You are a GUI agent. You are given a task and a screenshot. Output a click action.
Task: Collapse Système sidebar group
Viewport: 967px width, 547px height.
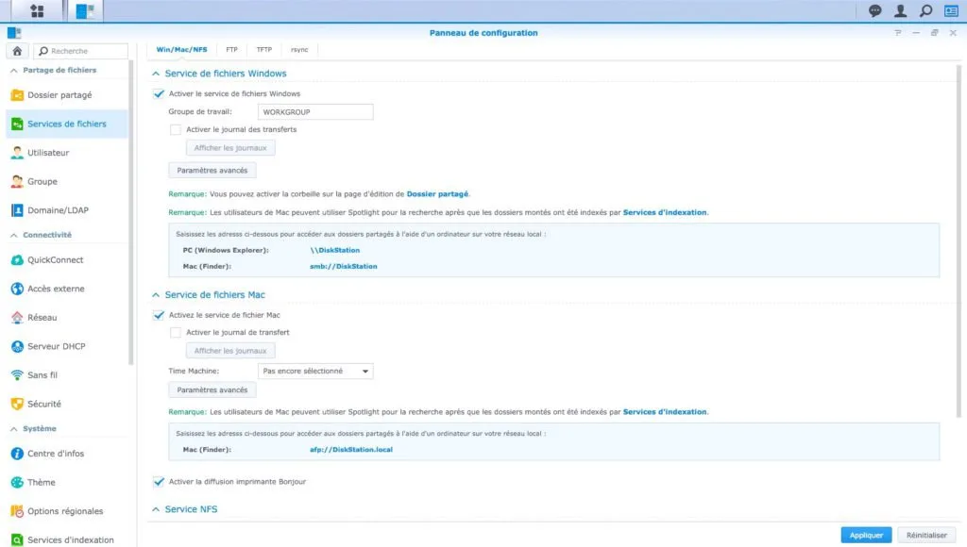click(x=13, y=429)
